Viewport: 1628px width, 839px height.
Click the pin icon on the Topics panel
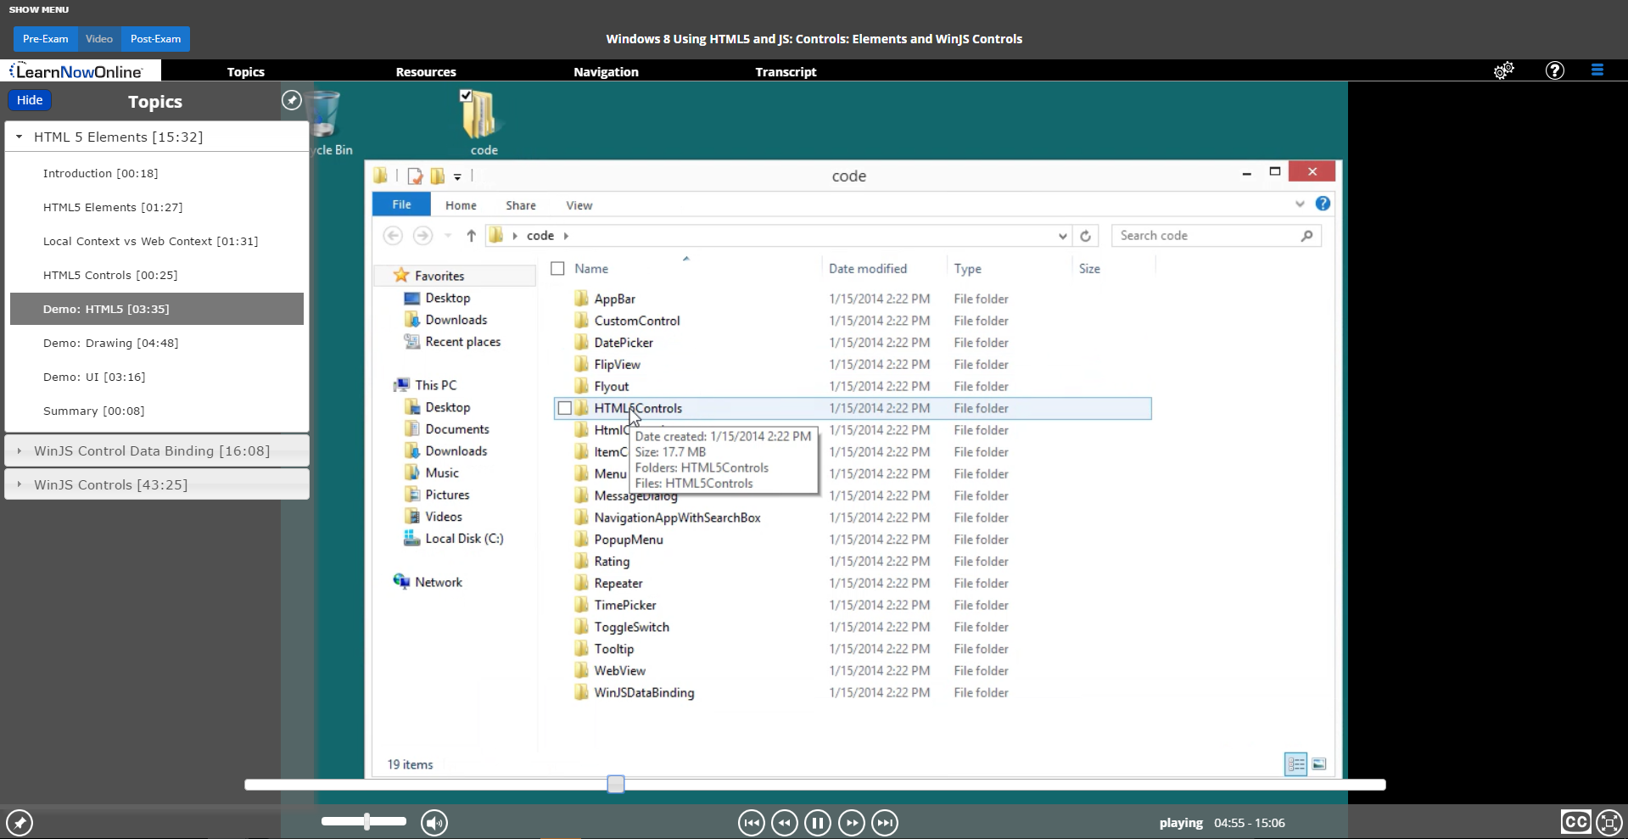[x=292, y=100]
